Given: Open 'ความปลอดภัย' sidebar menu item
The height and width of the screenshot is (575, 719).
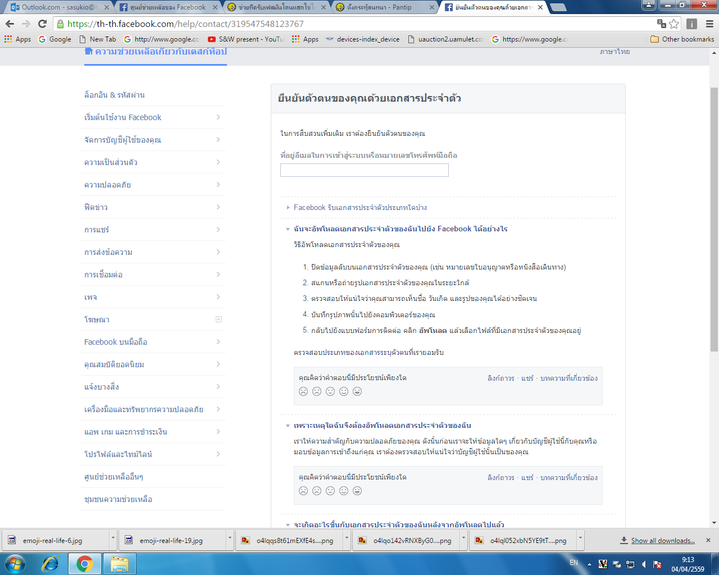Looking at the screenshot, I should [153, 185].
